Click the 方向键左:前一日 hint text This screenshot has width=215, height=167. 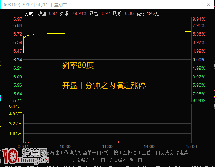89,160
